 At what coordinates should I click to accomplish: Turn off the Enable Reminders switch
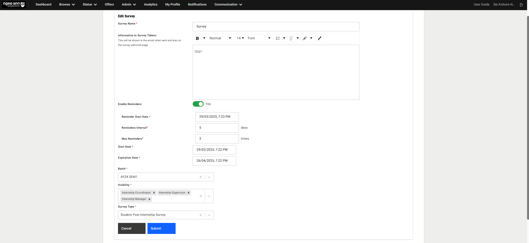[198, 104]
